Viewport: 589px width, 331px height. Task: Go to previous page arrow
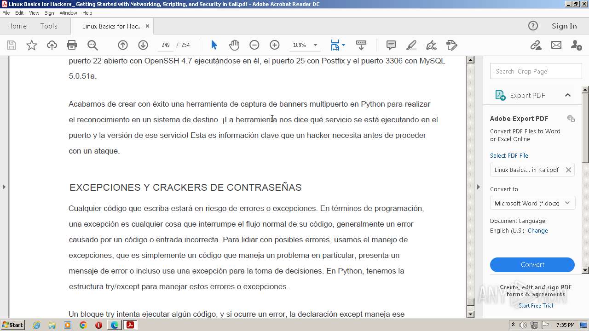[122, 45]
